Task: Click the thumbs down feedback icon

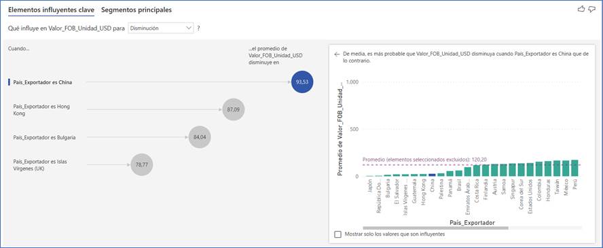Action: pos(592,10)
